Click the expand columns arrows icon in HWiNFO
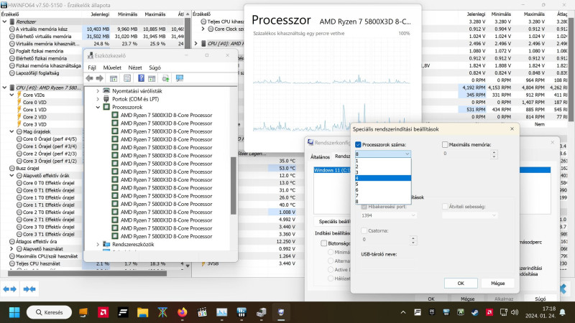Viewport: 575px width, 323px height. [10, 289]
